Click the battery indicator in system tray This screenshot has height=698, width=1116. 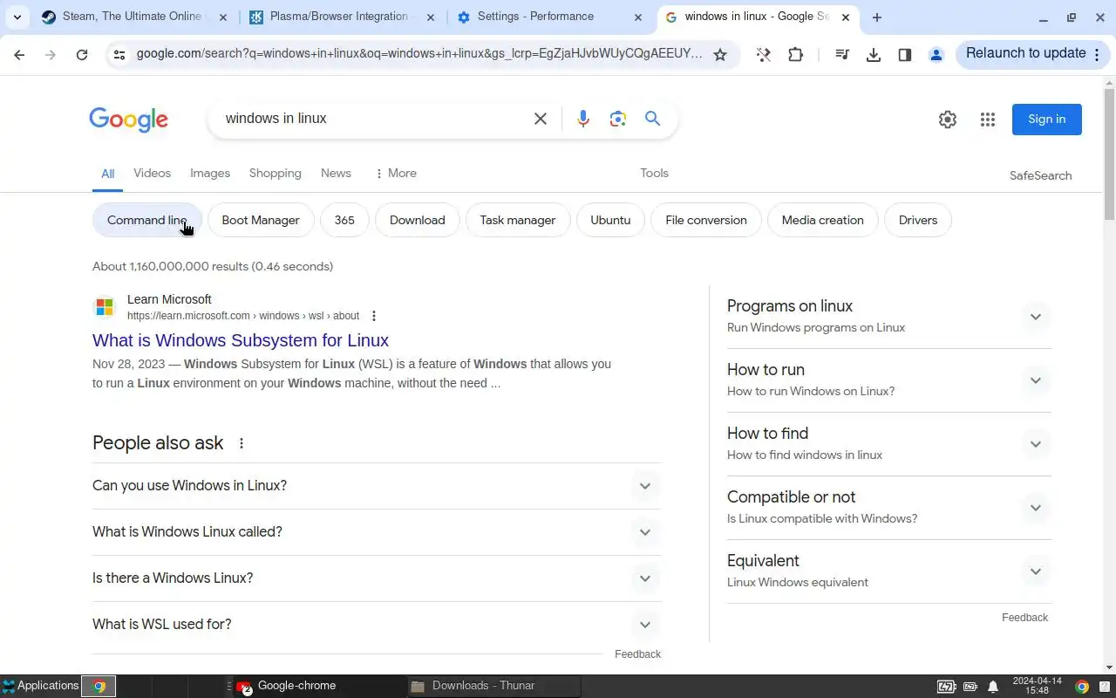click(x=946, y=687)
